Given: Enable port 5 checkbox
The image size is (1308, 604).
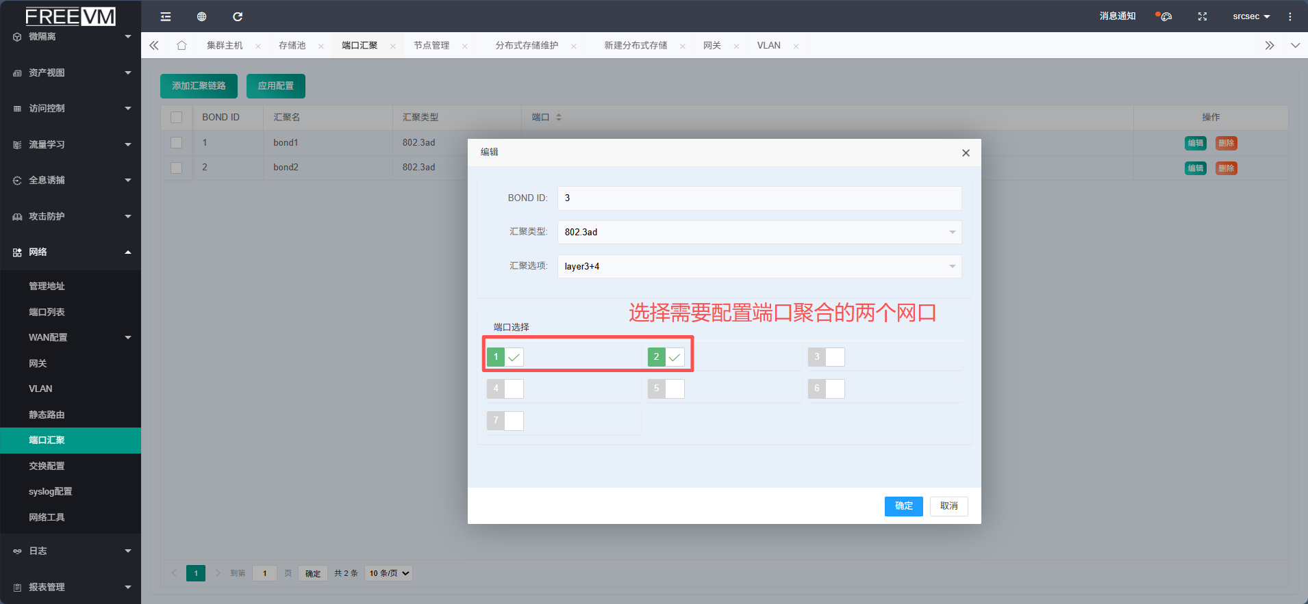Looking at the screenshot, I should (675, 389).
